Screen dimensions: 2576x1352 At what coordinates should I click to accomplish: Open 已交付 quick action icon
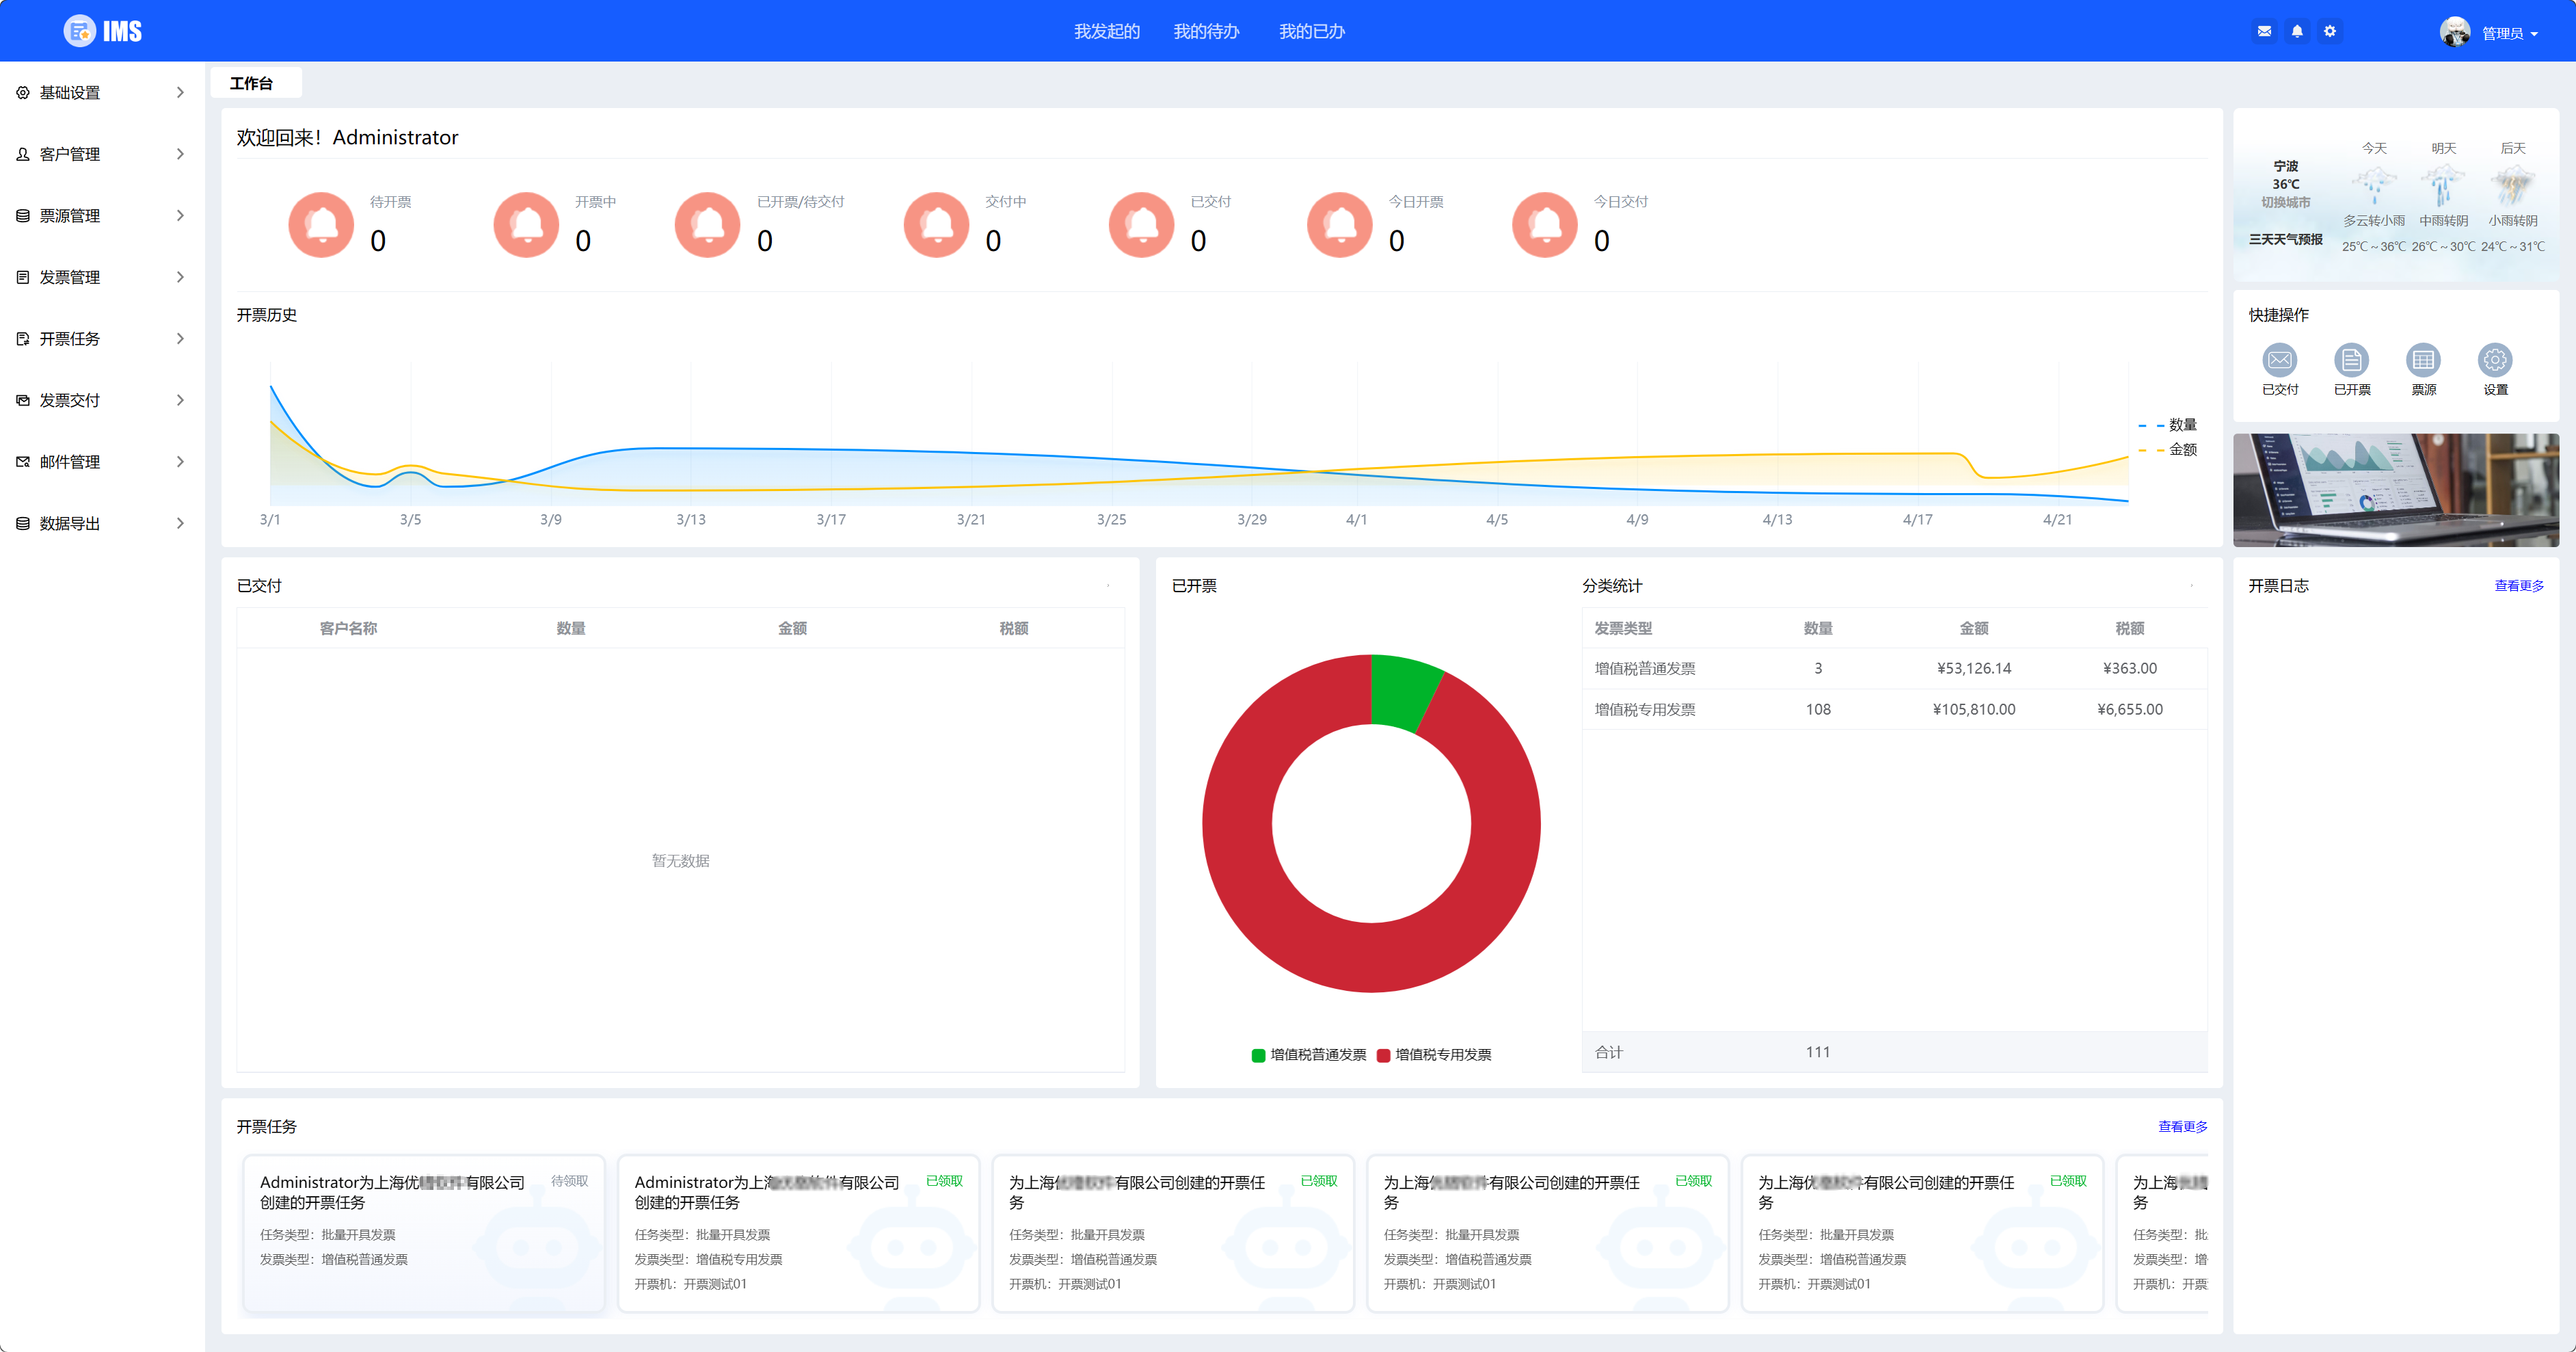[x=2280, y=360]
